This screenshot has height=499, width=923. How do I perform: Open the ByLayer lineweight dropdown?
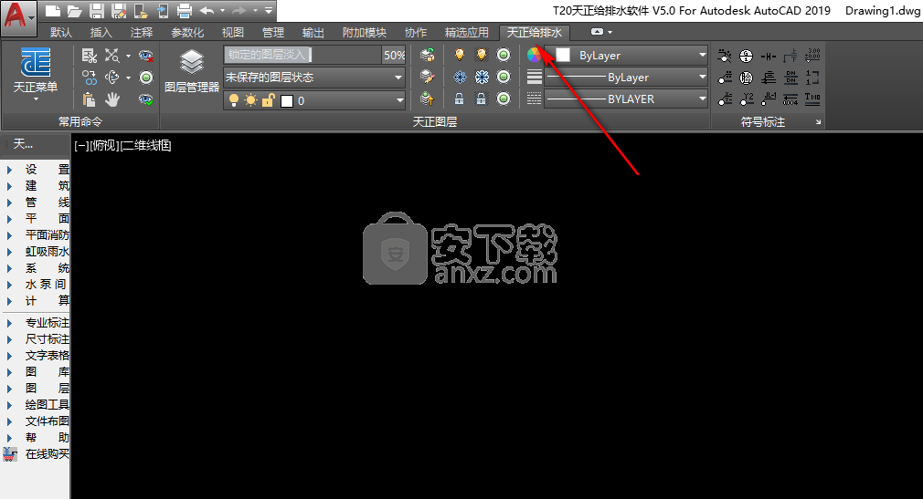626,77
